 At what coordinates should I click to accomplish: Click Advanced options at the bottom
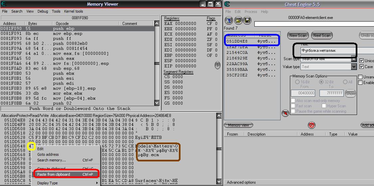241,182
